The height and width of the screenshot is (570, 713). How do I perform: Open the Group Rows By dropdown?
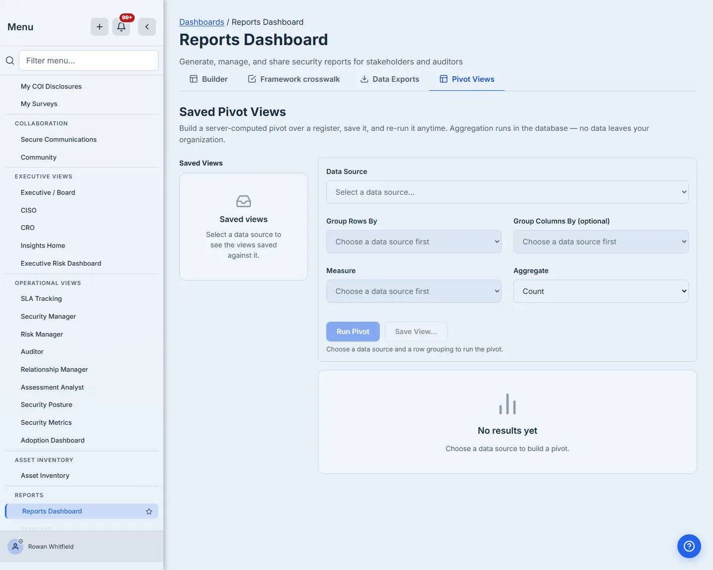tap(414, 242)
